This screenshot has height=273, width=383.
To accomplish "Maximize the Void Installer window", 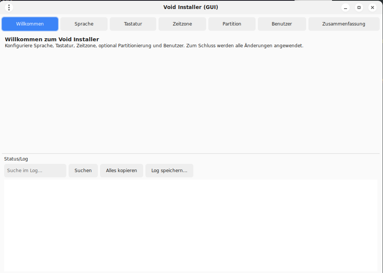I will [x=359, y=7].
